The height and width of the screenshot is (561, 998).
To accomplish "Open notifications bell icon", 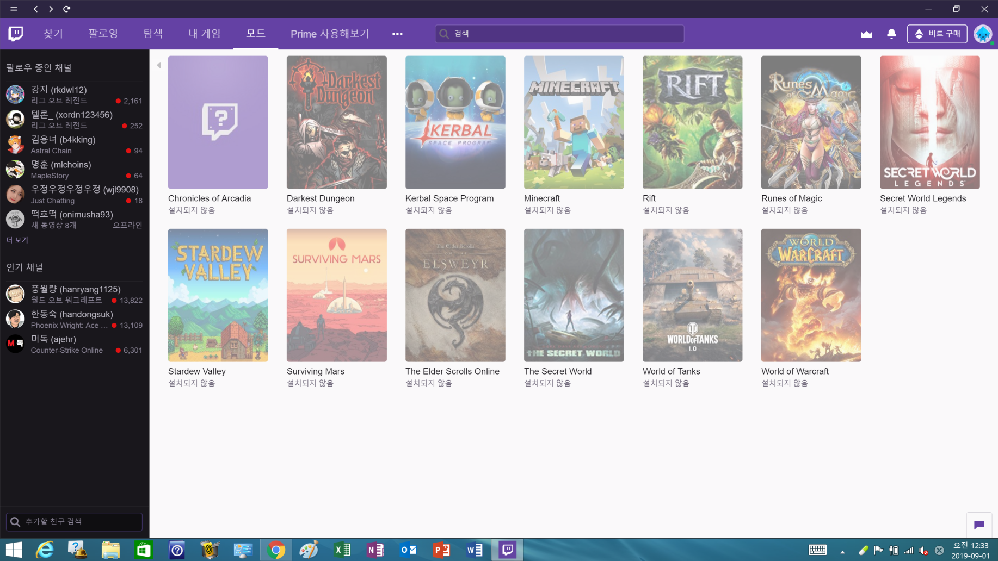I will tap(891, 34).
